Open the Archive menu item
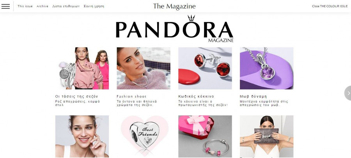This screenshot has height=158, width=351. [43, 6]
